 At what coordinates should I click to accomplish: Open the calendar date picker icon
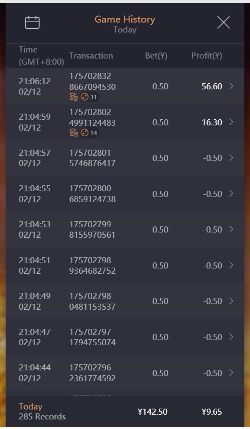32,22
